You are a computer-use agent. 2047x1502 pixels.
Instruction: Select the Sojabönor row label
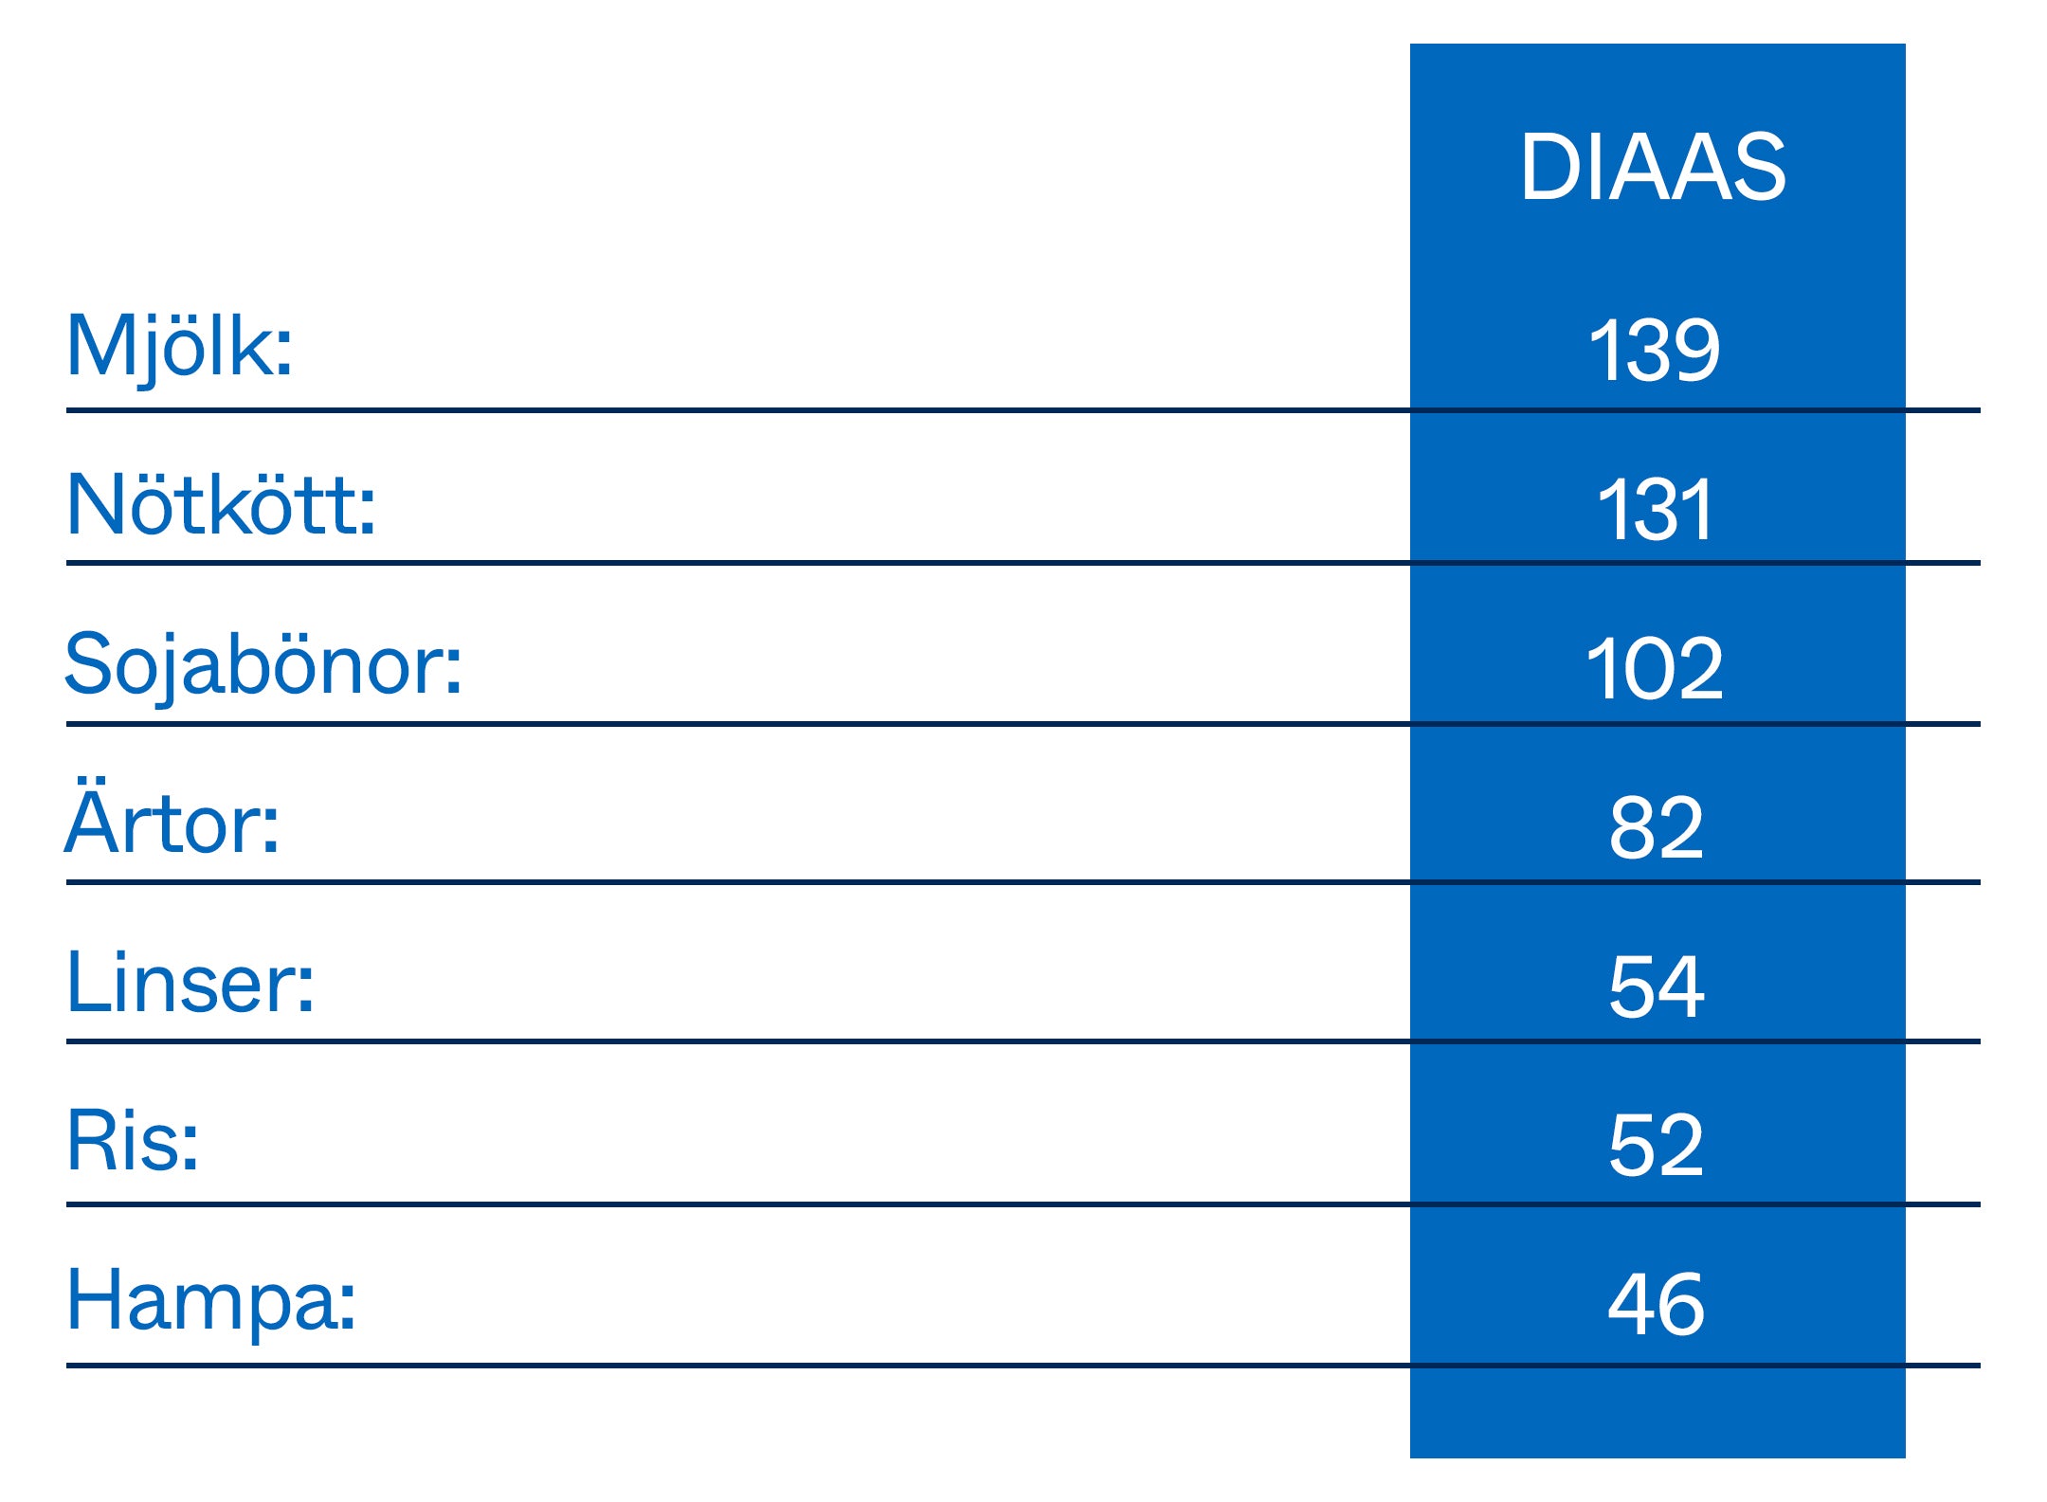point(263,665)
